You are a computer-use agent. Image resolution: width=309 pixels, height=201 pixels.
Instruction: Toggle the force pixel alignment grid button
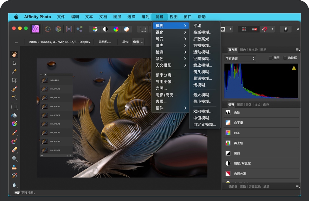[x=244, y=29]
